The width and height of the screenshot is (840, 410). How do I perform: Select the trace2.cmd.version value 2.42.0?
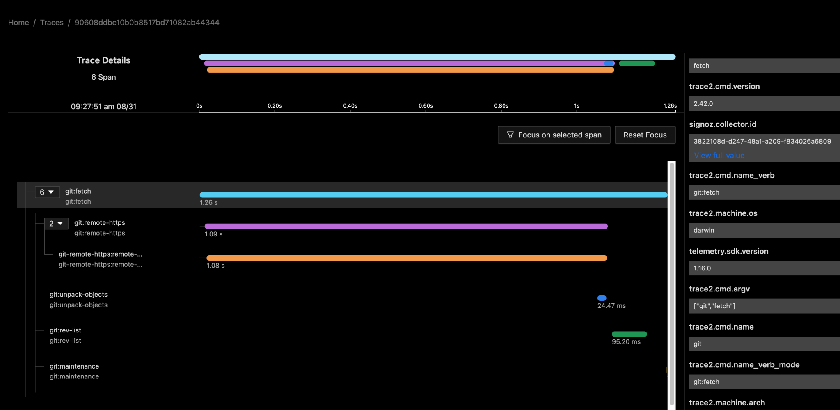click(x=763, y=103)
